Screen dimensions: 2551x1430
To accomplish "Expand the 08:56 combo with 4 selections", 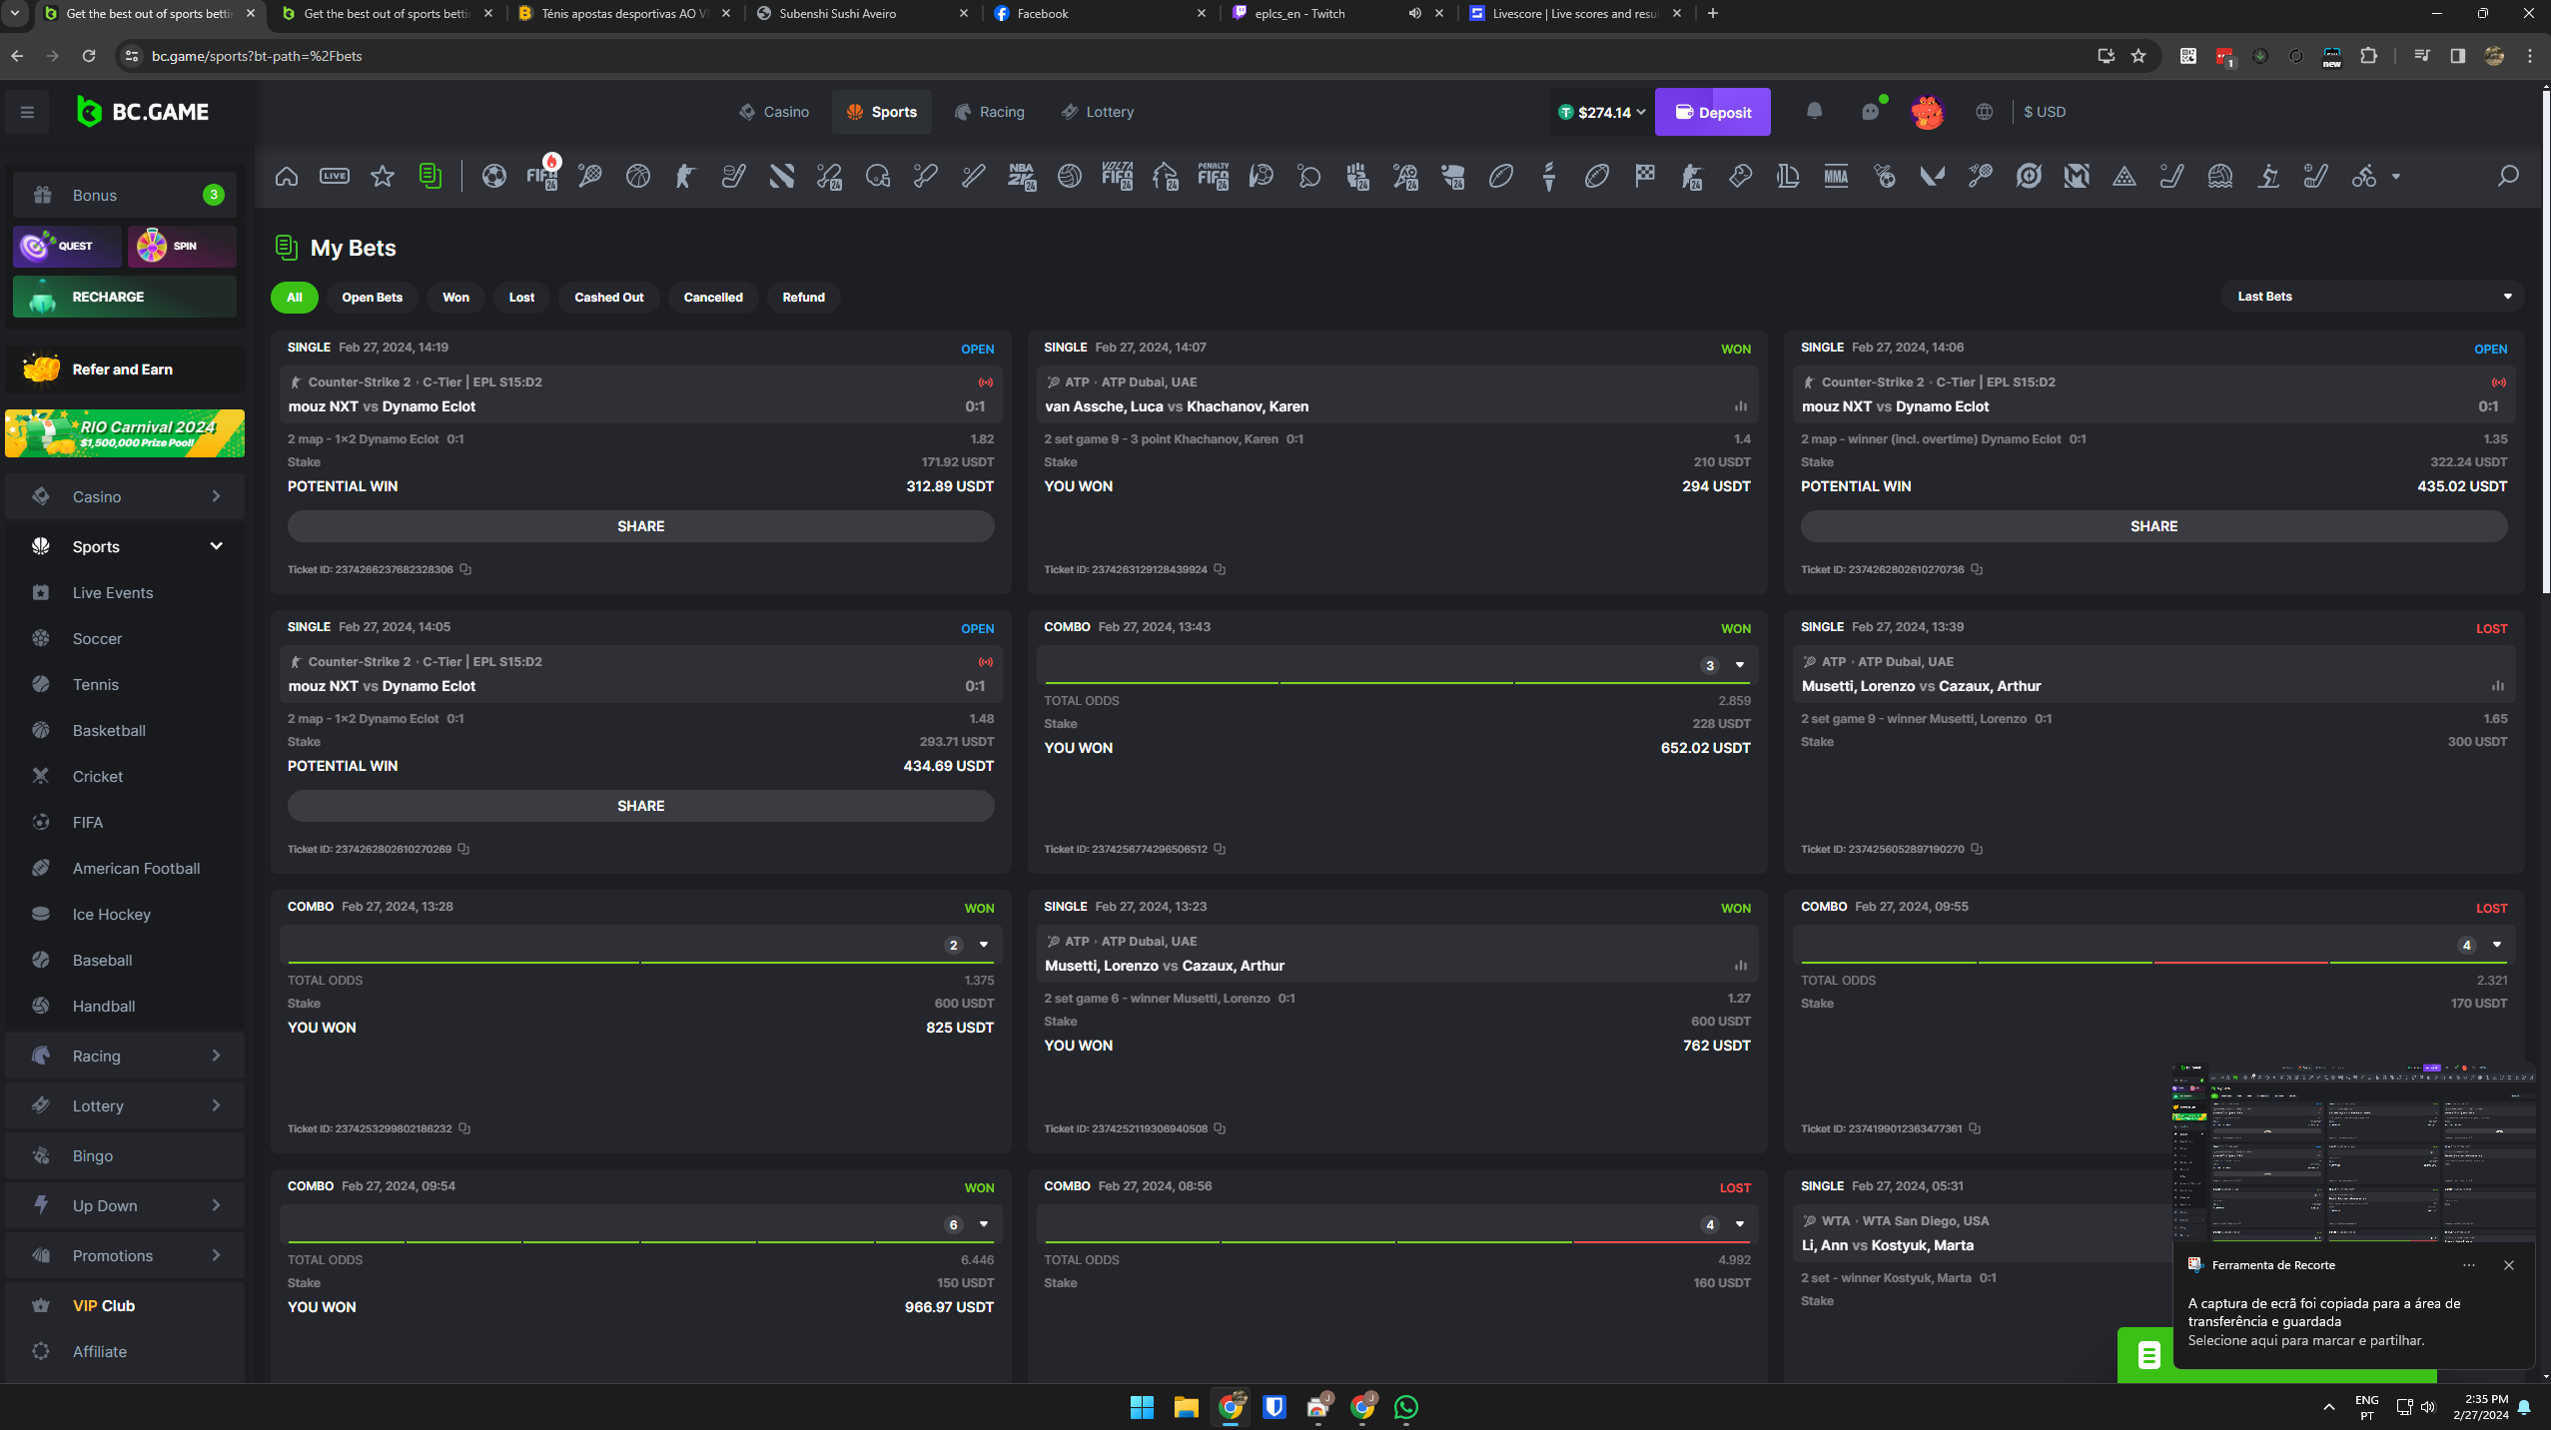I will (1740, 1224).
